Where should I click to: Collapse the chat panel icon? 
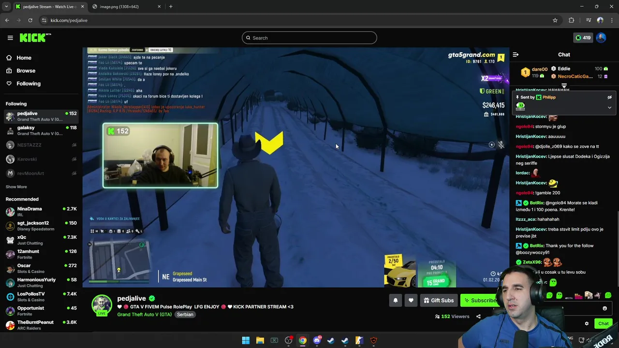pyautogui.click(x=516, y=55)
